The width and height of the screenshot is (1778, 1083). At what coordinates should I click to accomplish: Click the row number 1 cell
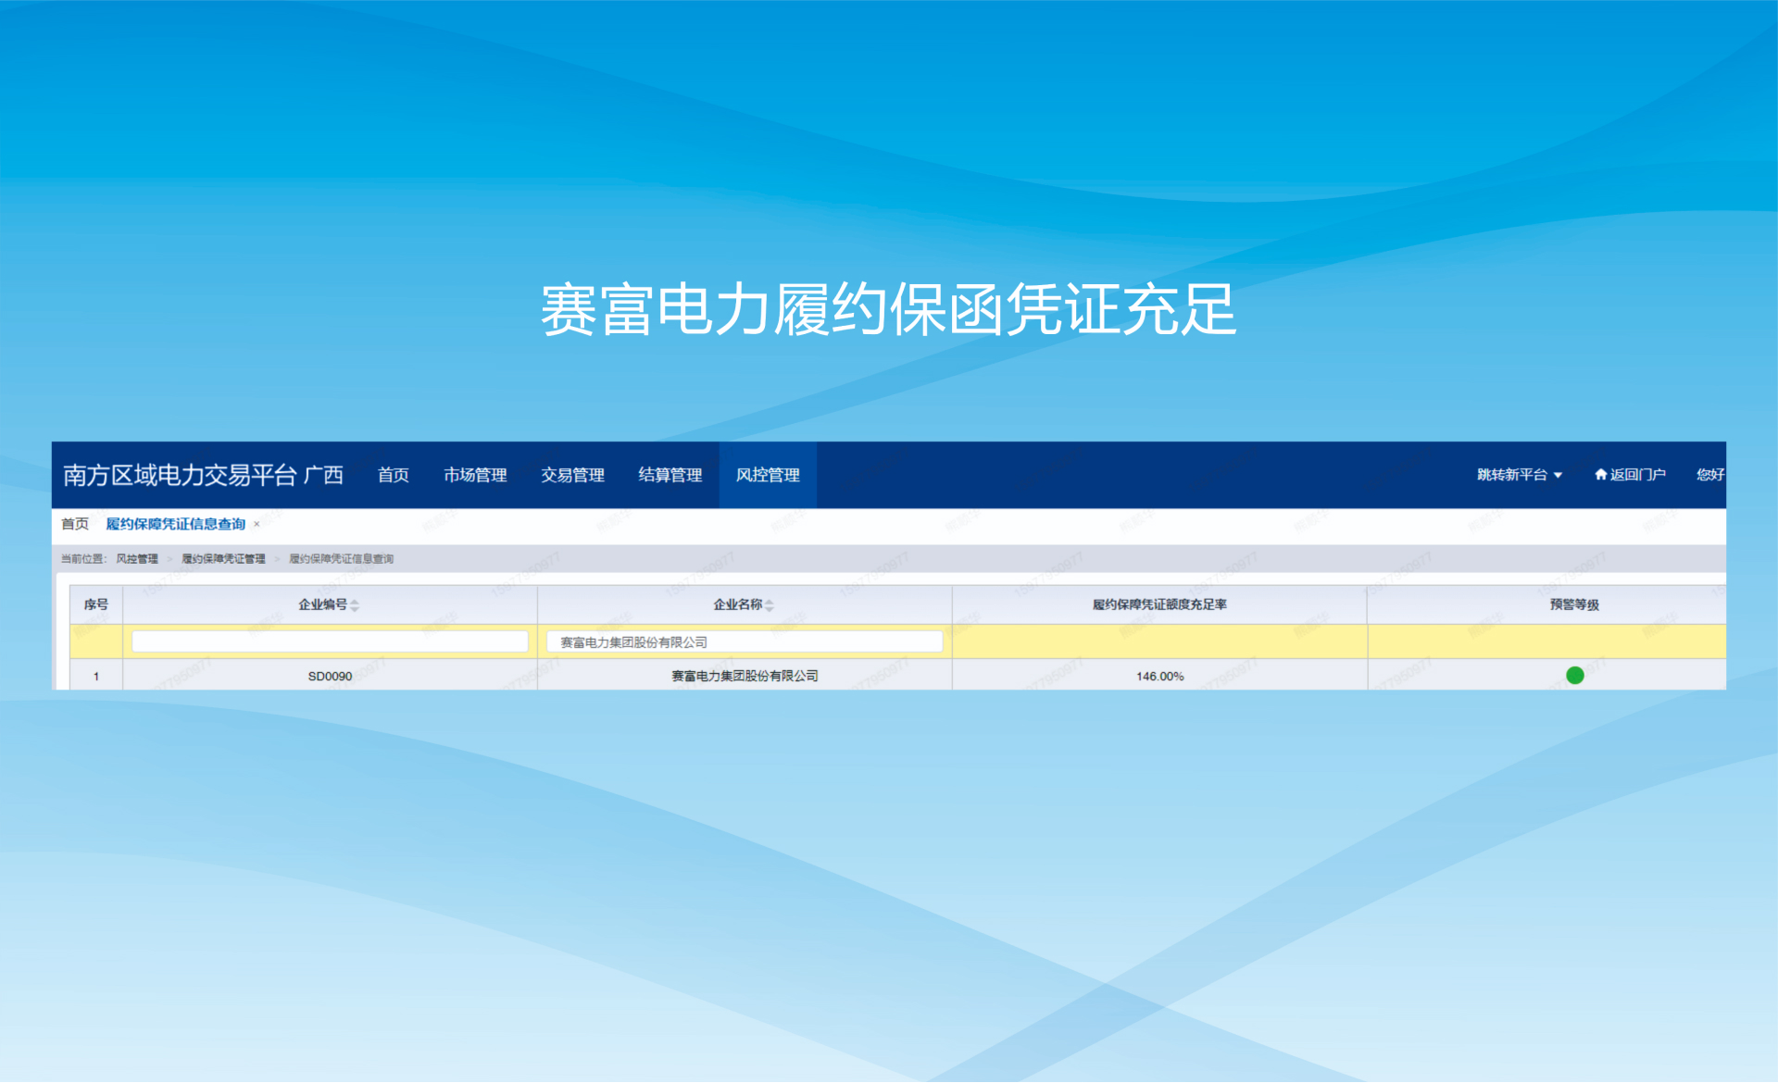pyautogui.click(x=96, y=676)
